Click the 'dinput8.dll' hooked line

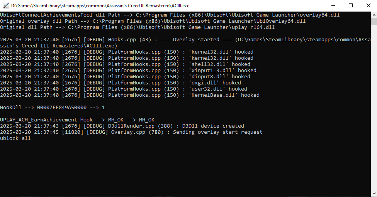click(x=125, y=77)
